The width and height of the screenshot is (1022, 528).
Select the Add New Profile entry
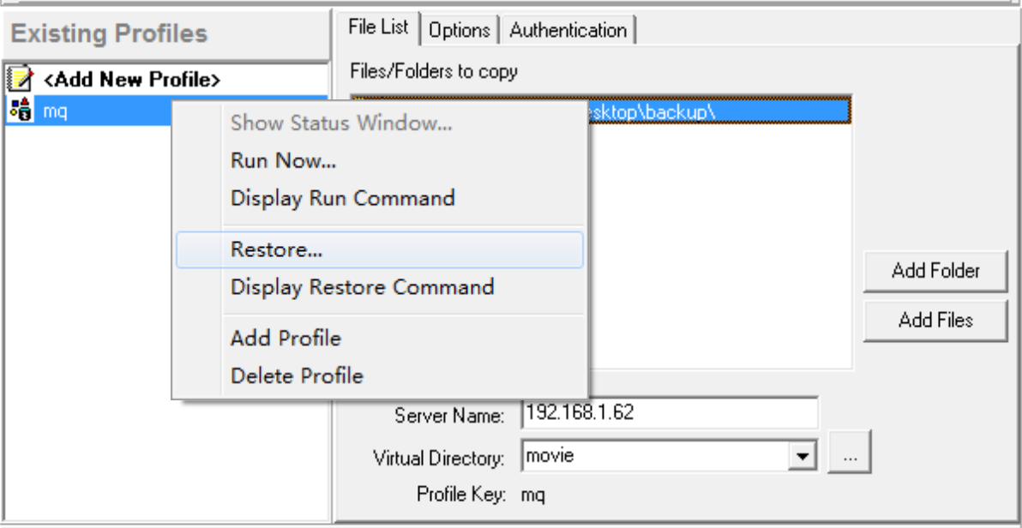pos(131,81)
